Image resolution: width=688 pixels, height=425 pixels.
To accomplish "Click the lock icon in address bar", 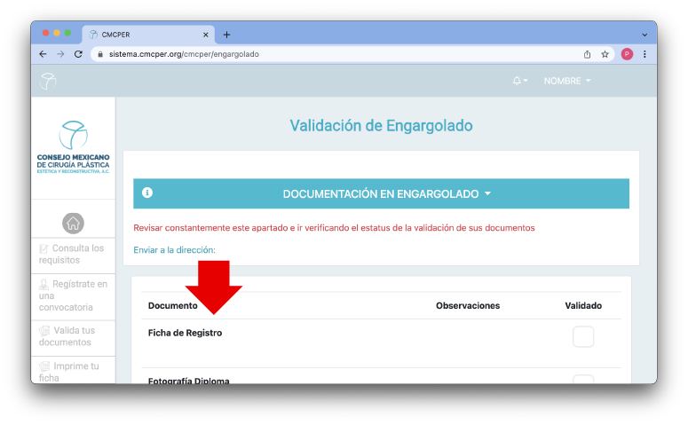I will 100,54.
